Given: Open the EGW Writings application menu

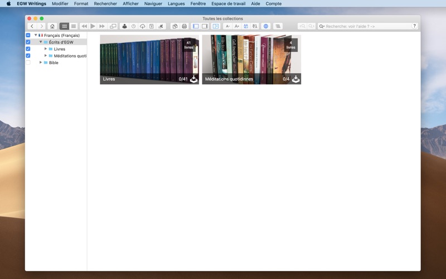Looking at the screenshot, I should click(32, 4).
